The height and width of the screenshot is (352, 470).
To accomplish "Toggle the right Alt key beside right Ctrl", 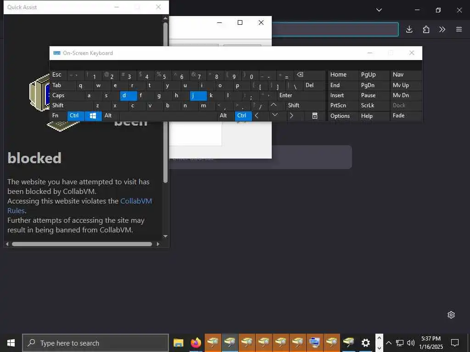I will pos(226,115).
